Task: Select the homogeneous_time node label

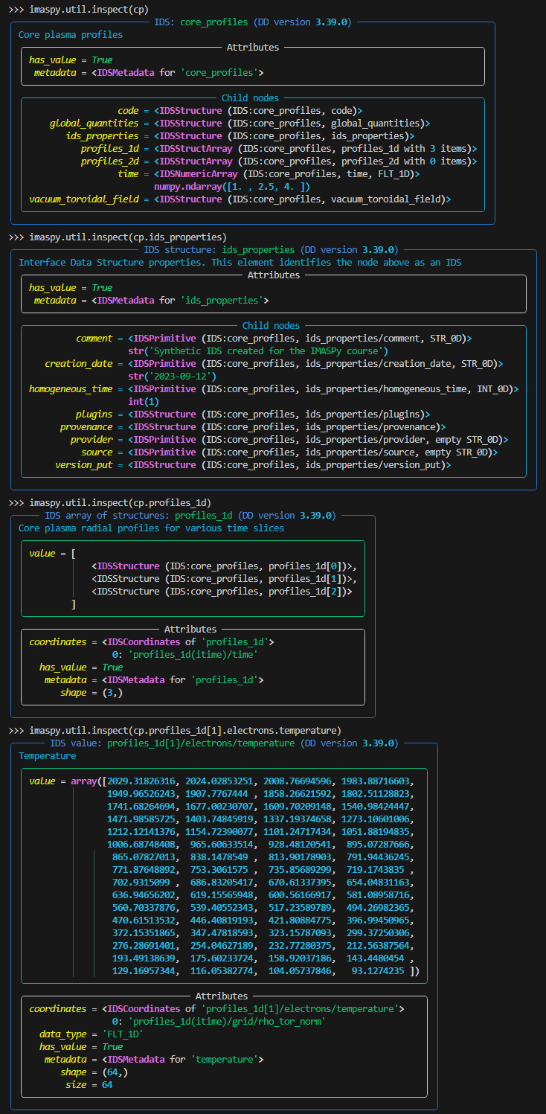Action: (x=71, y=388)
